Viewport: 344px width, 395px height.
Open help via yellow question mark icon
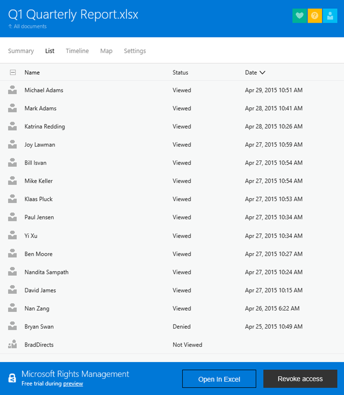coord(315,16)
